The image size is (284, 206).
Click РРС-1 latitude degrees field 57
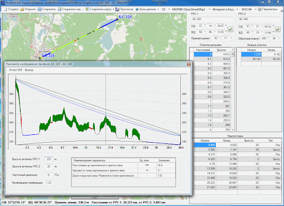200,26
